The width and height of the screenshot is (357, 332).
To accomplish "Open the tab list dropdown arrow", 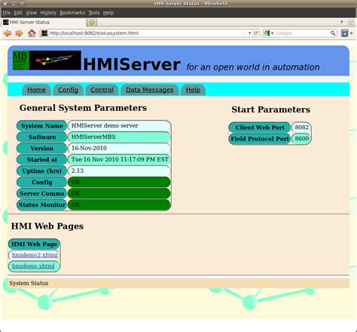I will pos(342,22).
